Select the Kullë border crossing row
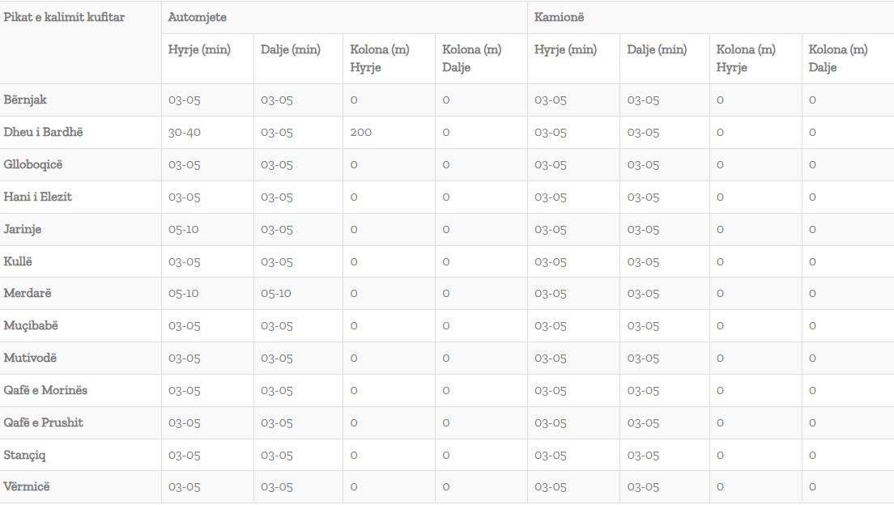894x505 pixels. pyautogui.click(x=447, y=261)
